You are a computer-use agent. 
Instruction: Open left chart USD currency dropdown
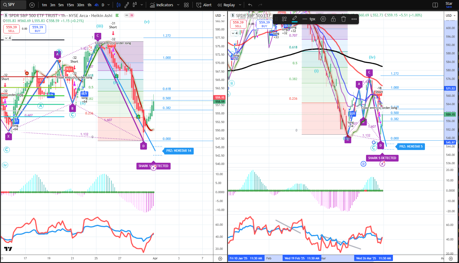click(220, 16)
